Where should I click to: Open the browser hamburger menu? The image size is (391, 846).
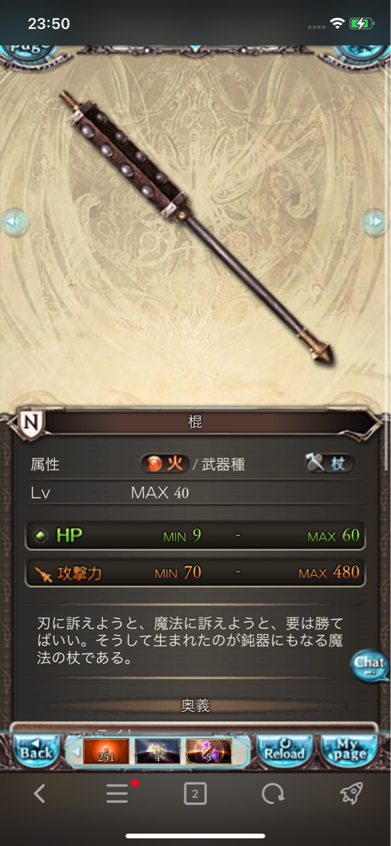click(x=118, y=794)
